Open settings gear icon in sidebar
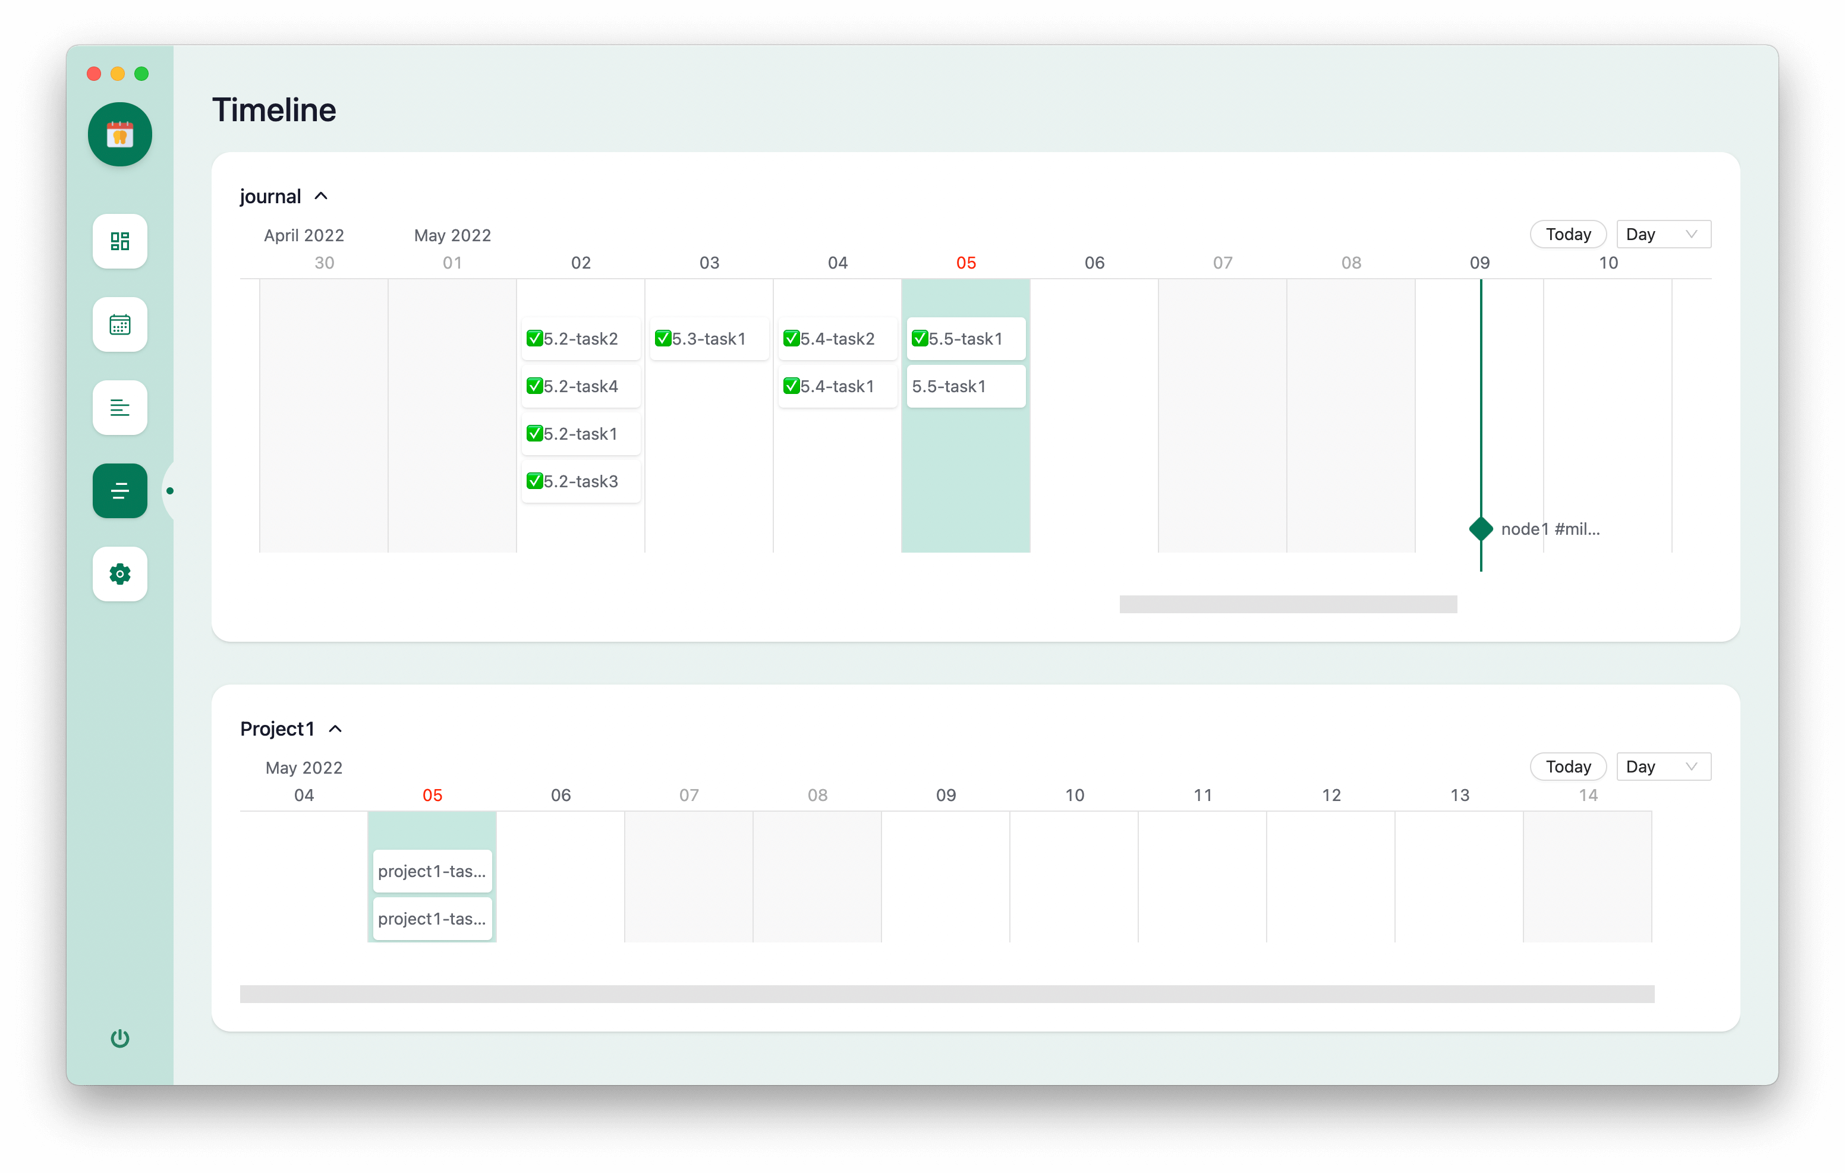This screenshot has width=1845, height=1173. click(x=119, y=574)
